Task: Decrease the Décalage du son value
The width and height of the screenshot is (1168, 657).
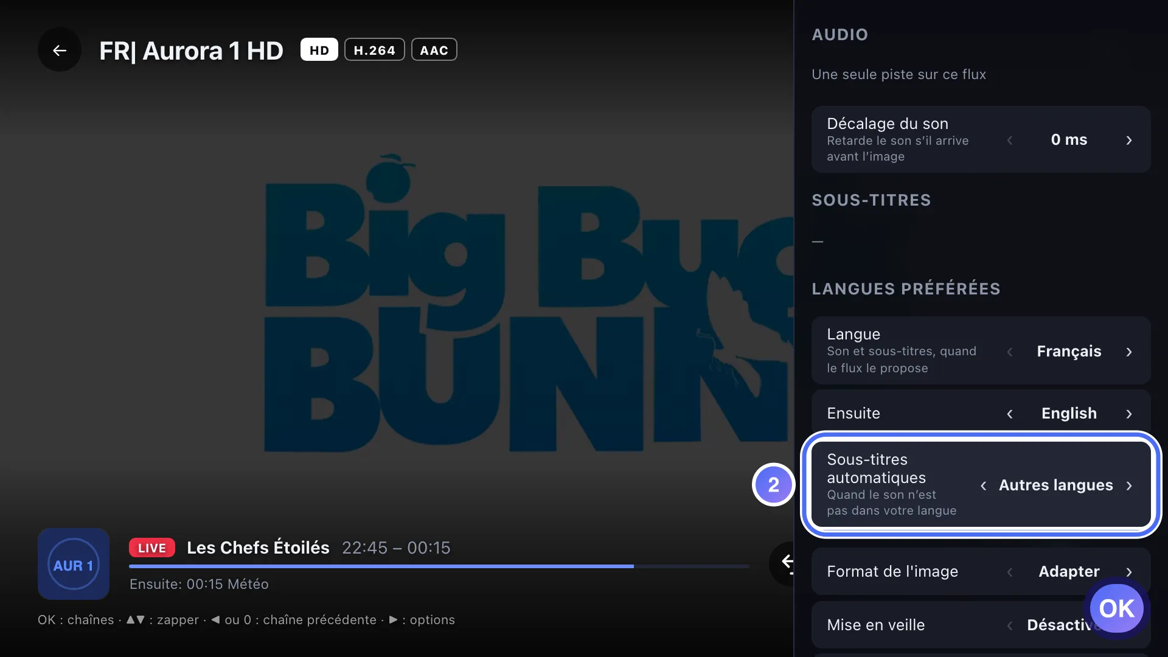Action: click(1010, 140)
